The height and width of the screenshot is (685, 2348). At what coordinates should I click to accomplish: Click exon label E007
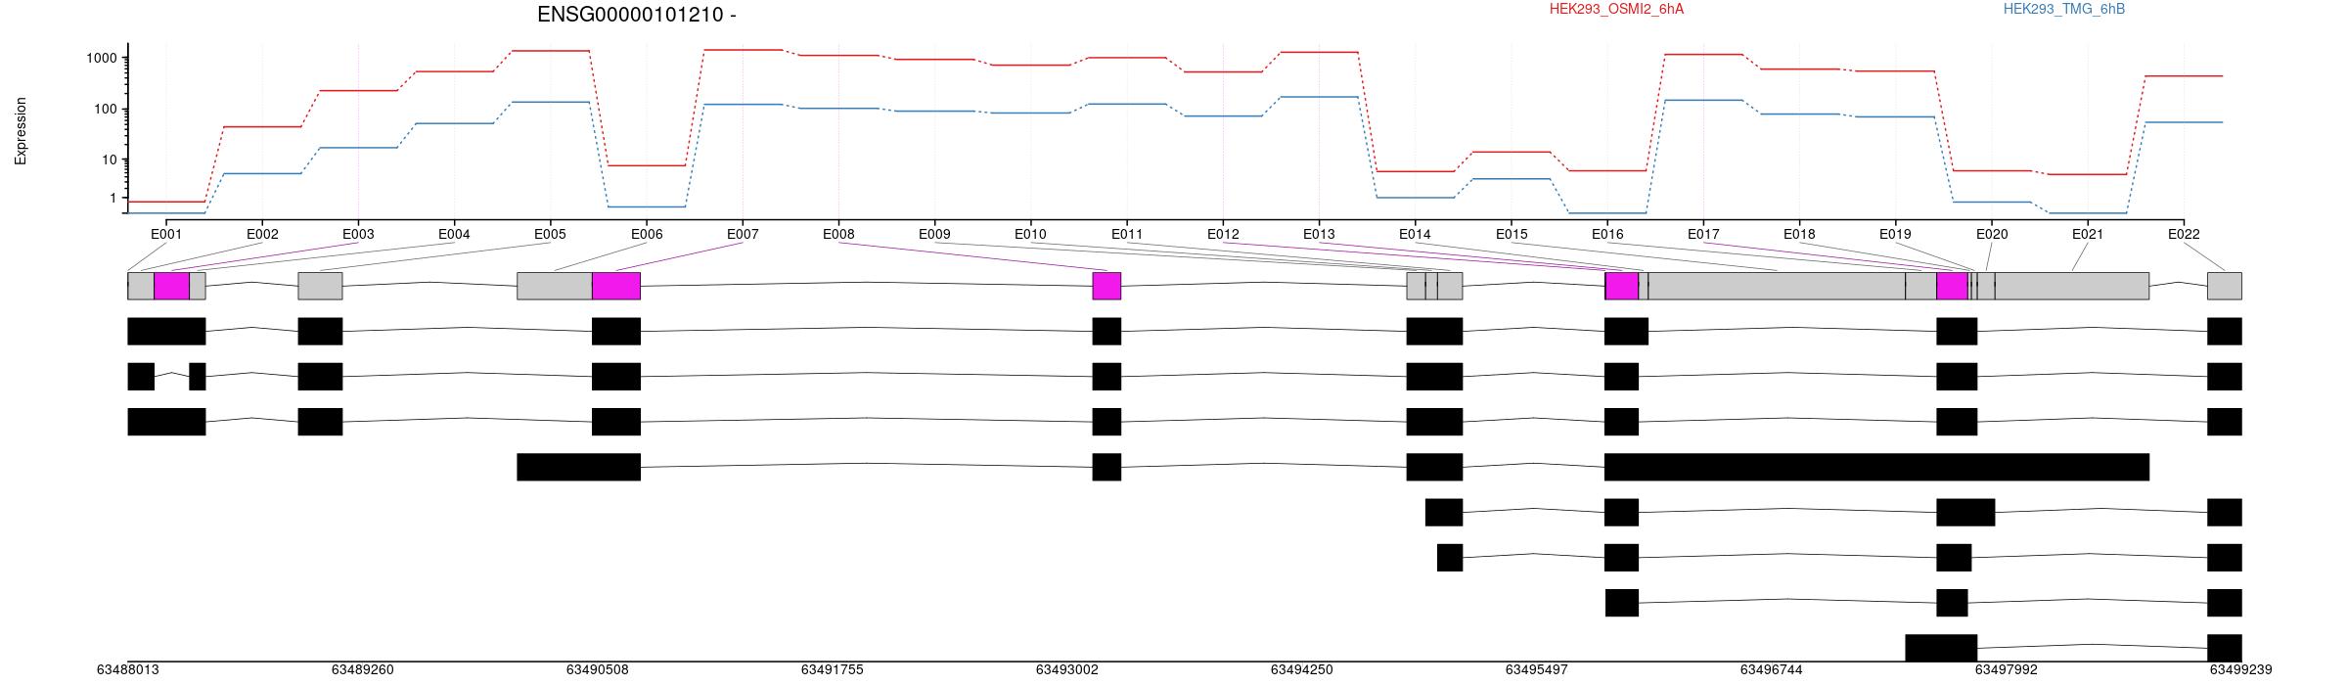pos(743,234)
